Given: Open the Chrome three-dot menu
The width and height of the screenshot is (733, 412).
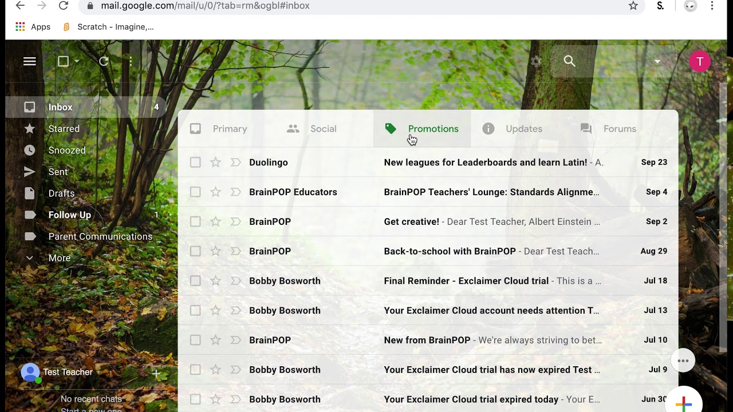Looking at the screenshot, I should 712,6.
